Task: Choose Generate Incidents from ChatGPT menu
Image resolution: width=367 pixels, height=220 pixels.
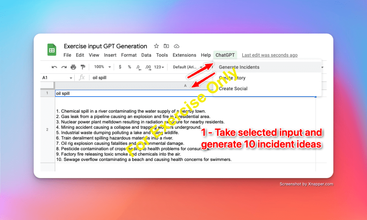Action: (239, 67)
